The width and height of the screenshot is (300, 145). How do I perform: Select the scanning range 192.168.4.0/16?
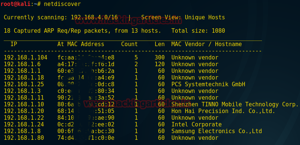tap(94, 17)
